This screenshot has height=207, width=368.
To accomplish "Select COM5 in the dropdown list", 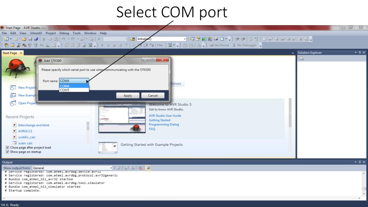I will pos(74,90).
